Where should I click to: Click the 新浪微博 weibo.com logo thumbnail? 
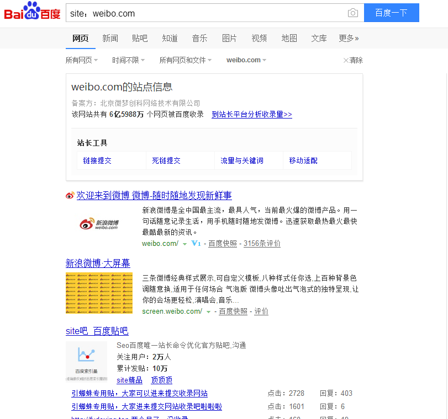coord(99,224)
